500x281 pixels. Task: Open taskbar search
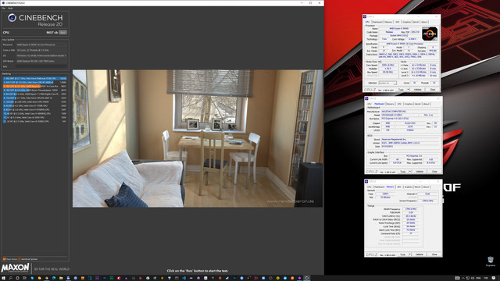coord(10,278)
